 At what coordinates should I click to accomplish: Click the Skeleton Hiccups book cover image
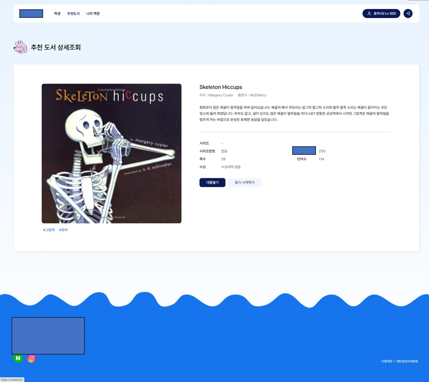click(x=112, y=153)
